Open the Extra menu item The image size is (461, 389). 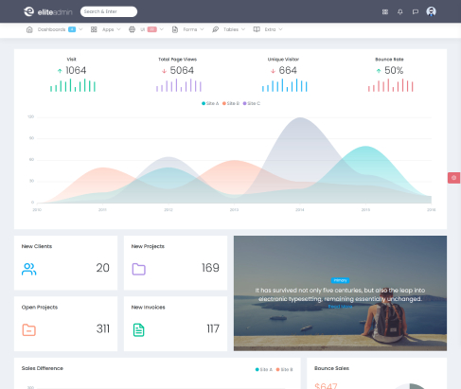click(x=268, y=29)
